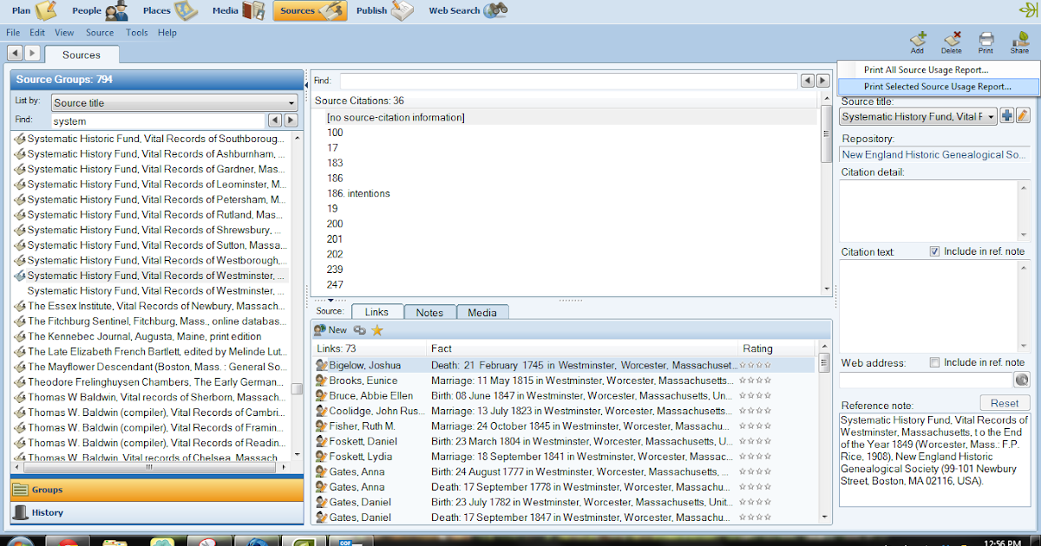Switch to the Links tab
1041x546 pixels.
point(376,312)
